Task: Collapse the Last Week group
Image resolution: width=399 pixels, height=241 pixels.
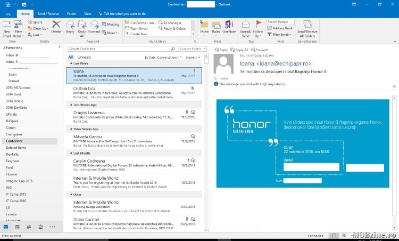Action: pyautogui.click(x=71, y=63)
